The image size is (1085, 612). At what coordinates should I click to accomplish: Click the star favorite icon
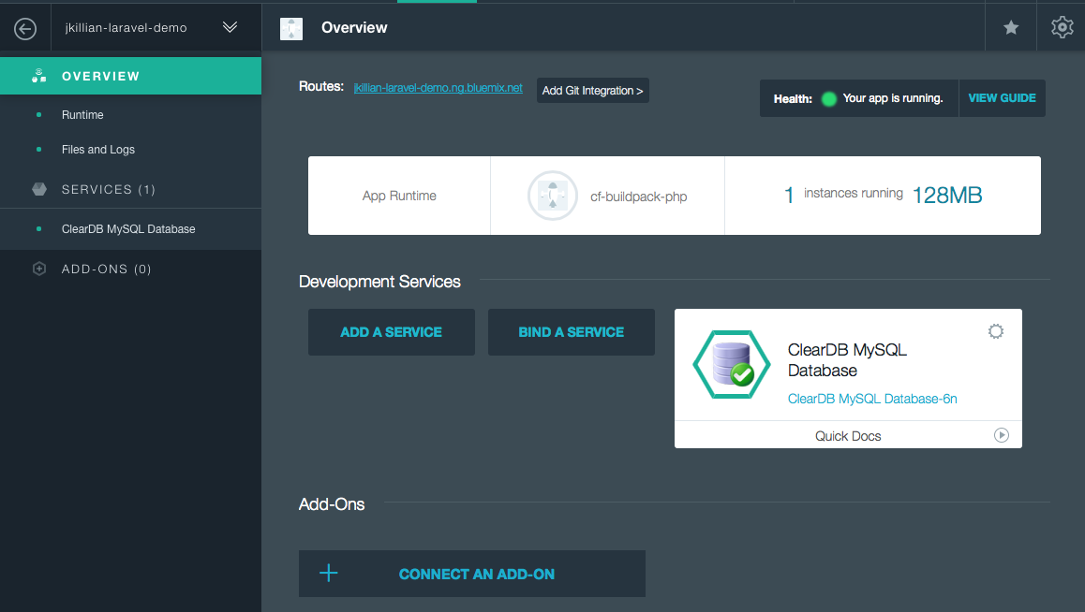pyautogui.click(x=1011, y=28)
